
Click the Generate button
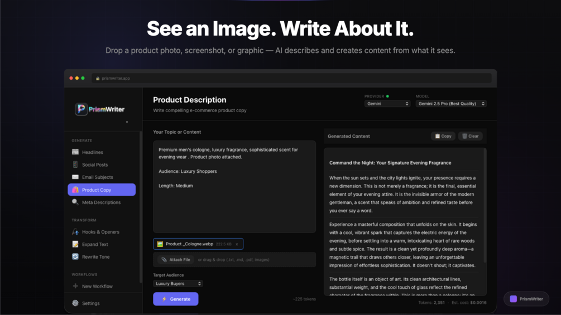176,299
